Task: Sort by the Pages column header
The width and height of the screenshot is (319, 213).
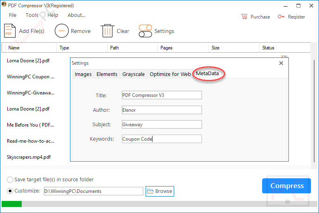Action: click(183, 48)
